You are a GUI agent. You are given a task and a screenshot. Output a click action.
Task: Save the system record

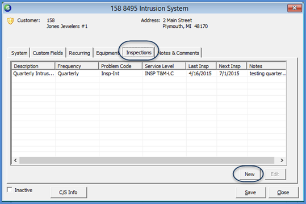tap(250, 192)
